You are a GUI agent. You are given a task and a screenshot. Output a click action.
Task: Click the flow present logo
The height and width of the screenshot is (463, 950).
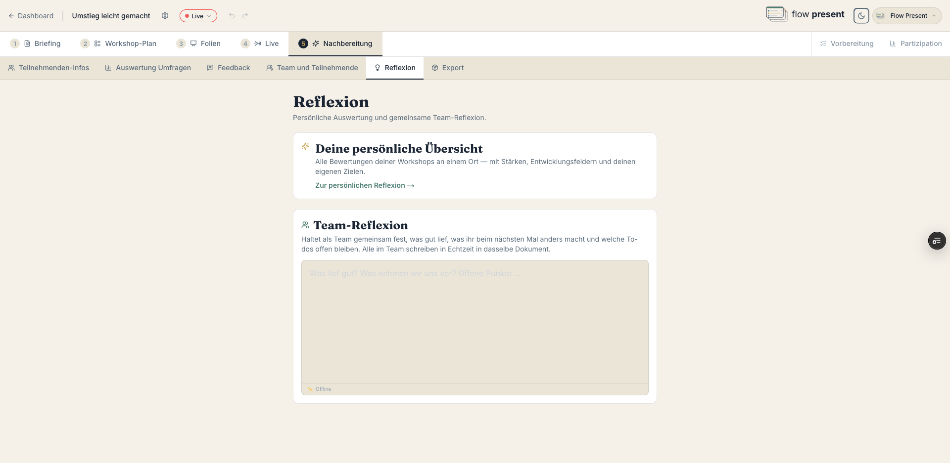pyautogui.click(x=805, y=14)
